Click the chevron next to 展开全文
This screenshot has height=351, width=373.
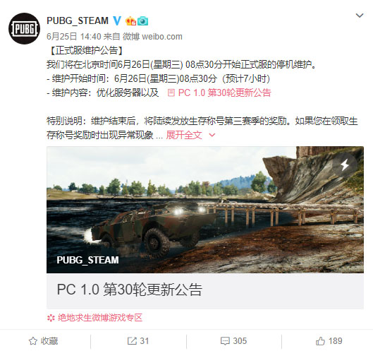tap(212, 135)
